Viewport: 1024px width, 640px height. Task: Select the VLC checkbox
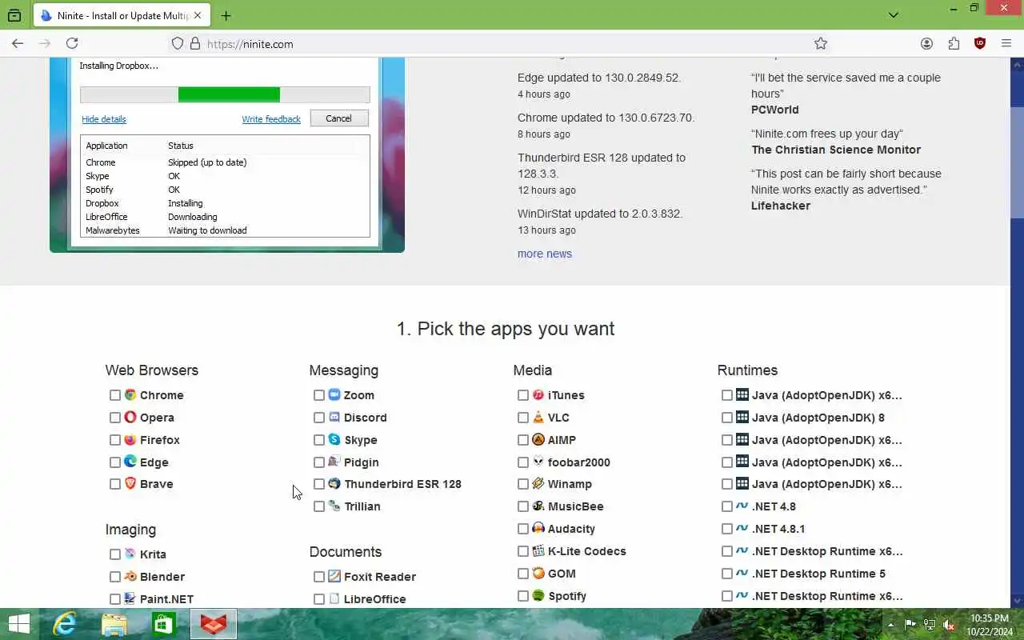(x=523, y=418)
